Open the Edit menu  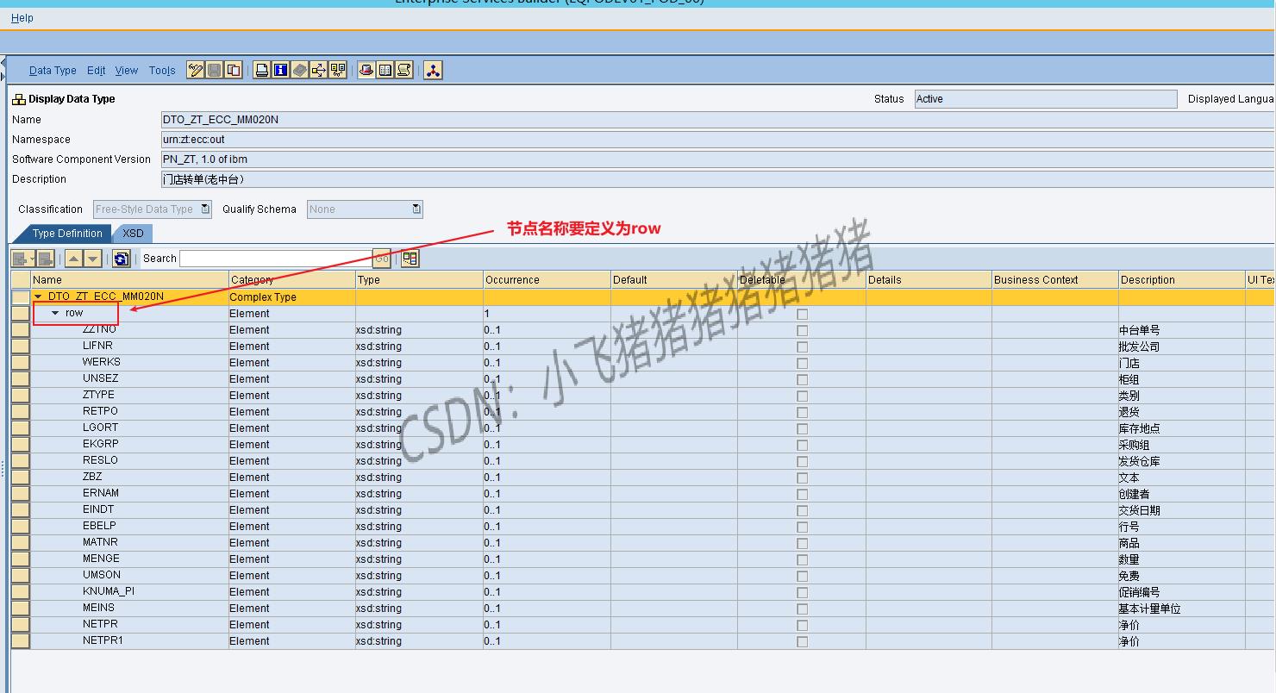(x=97, y=71)
